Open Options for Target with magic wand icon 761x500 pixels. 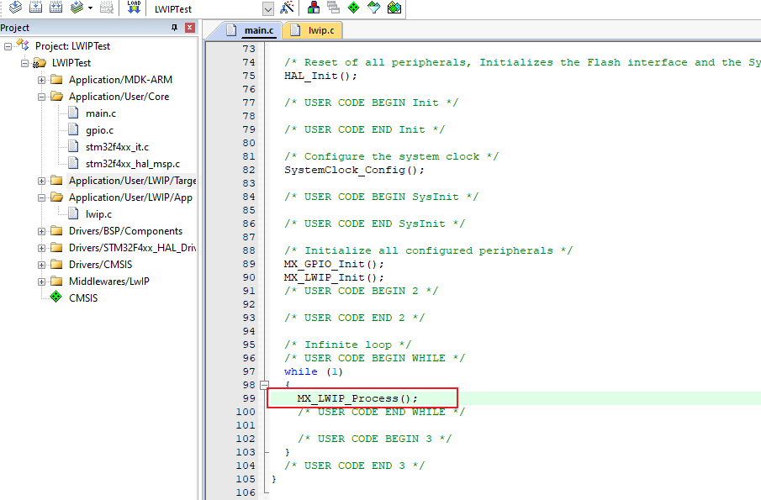click(x=288, y=8)
